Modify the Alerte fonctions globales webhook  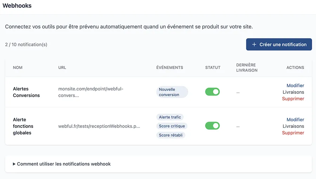pos(295,119)
